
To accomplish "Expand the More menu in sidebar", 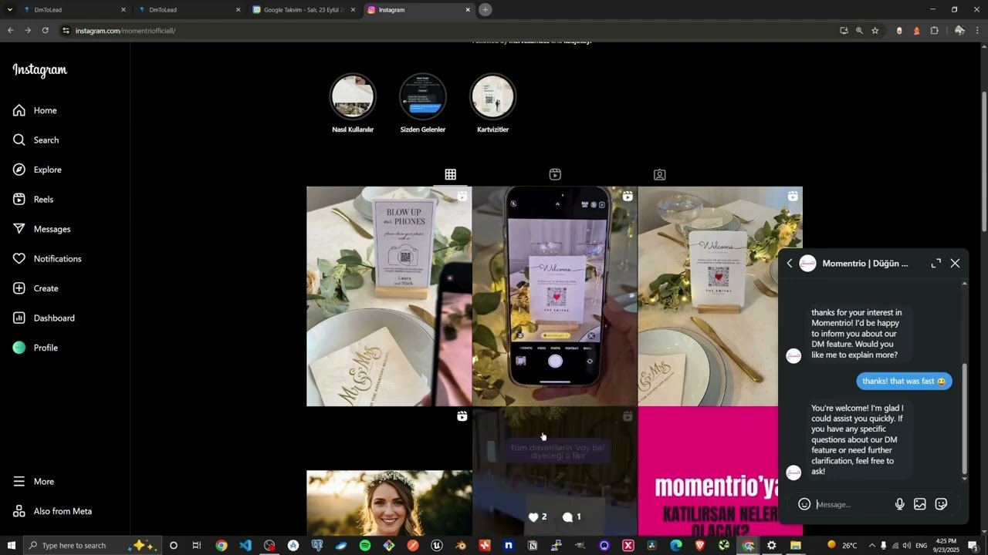I will [x=33, y=482].
